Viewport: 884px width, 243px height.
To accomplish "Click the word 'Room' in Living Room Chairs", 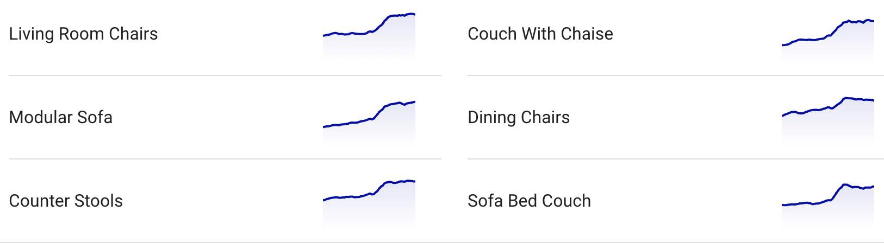I will (81, 34).
